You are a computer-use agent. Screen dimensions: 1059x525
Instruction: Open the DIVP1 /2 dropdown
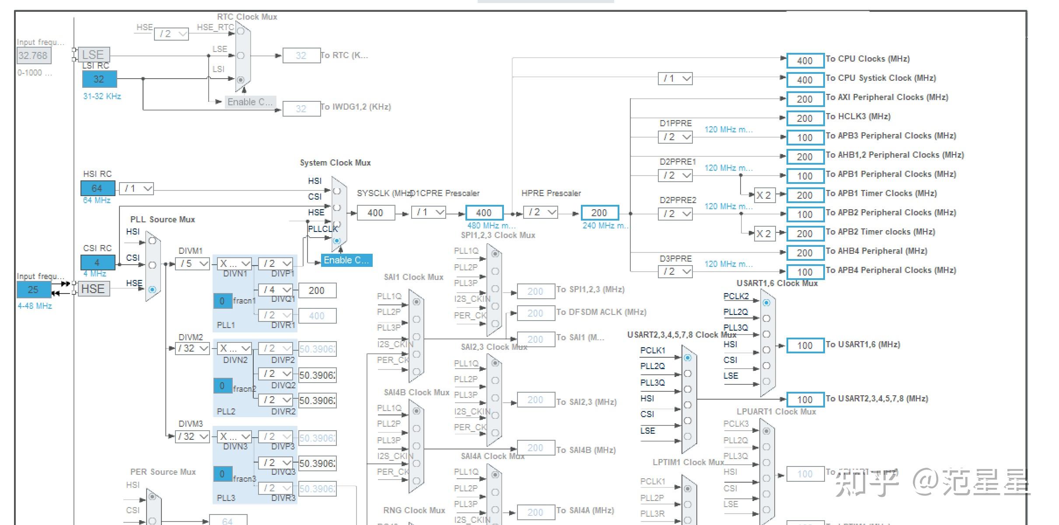[x=276, y=263]
